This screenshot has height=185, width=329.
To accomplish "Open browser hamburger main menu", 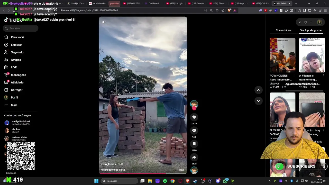I will [x=325, y=10].
